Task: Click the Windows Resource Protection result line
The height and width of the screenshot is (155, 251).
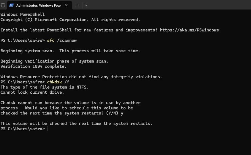Action: (81, 77)
